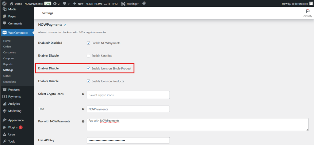
Task: Open the Select crypto icons dropdown
Action: pyautogui.click(x=128, y=95)
